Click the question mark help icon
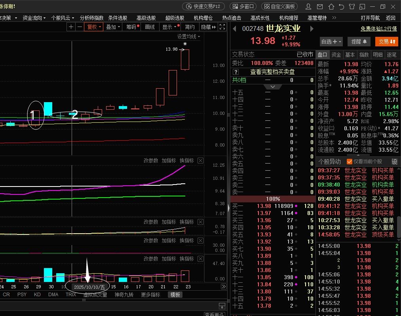This screenshot has height=316, width=401. [236, 72]
